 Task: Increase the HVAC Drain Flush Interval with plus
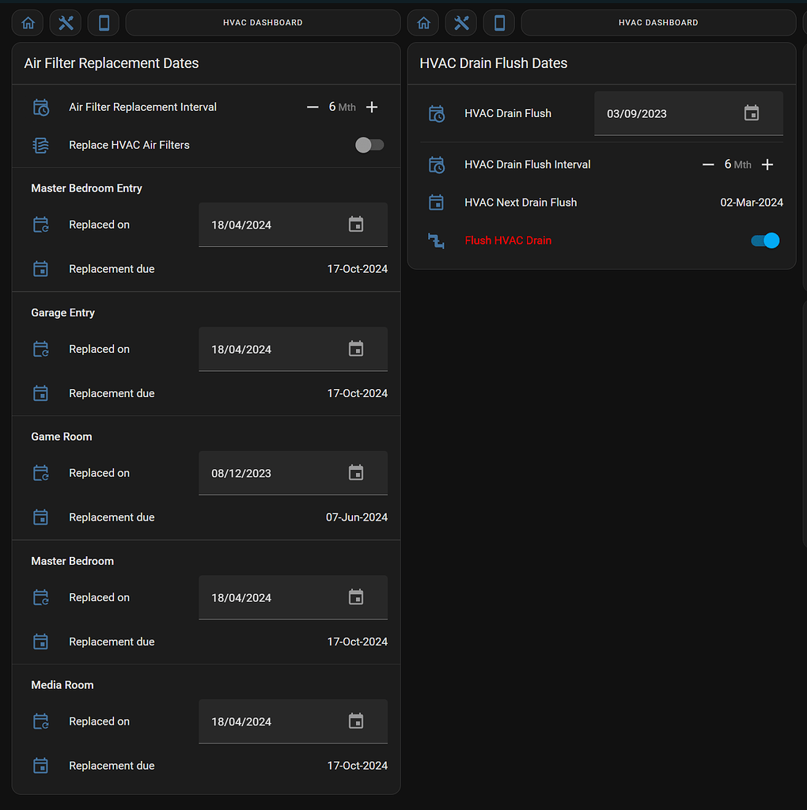click(x=767, y=164)
